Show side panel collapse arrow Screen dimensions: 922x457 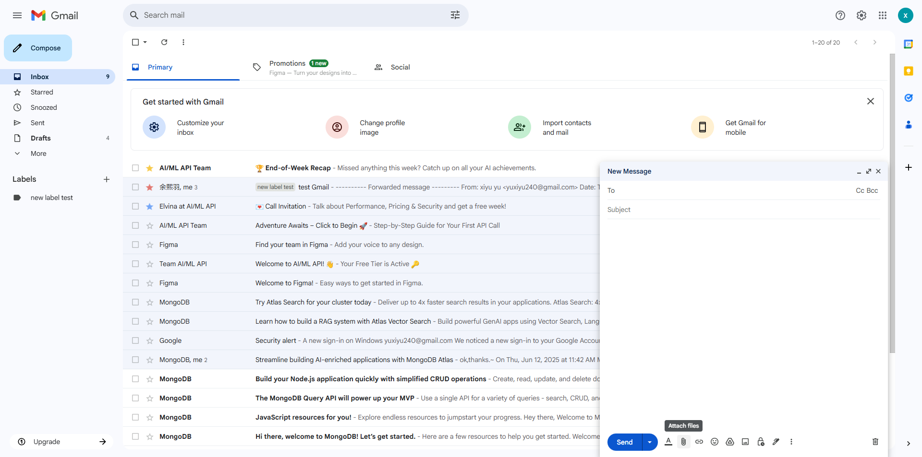909,444
